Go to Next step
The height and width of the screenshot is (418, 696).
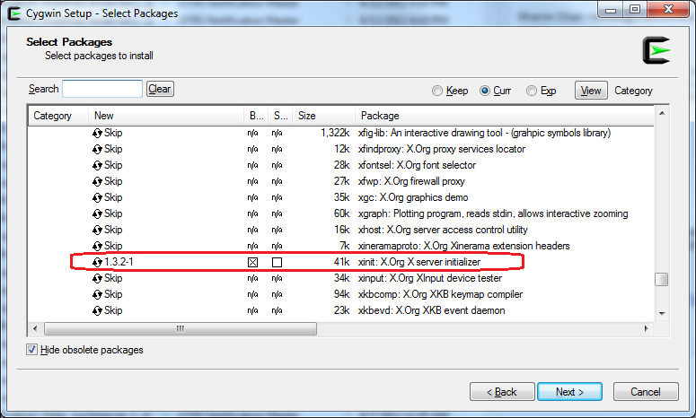(x=569, y=392)
